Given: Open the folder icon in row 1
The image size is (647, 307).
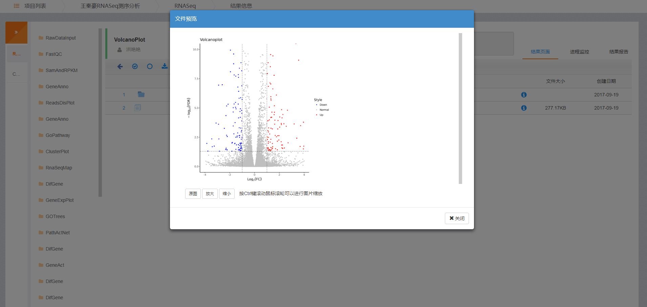Looking at the screenshot, I should click(x=141, y=95).
